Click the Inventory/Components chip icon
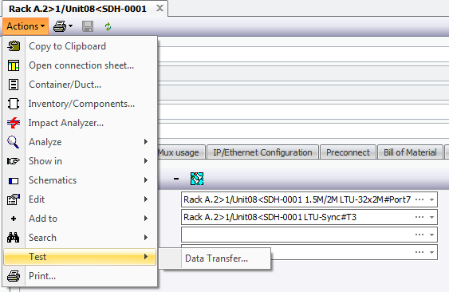This screenshot has width=449, height=292. pos(14,104)
